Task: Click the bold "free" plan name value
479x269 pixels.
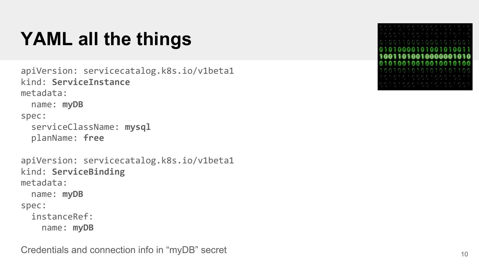Action: pos(93,138)
